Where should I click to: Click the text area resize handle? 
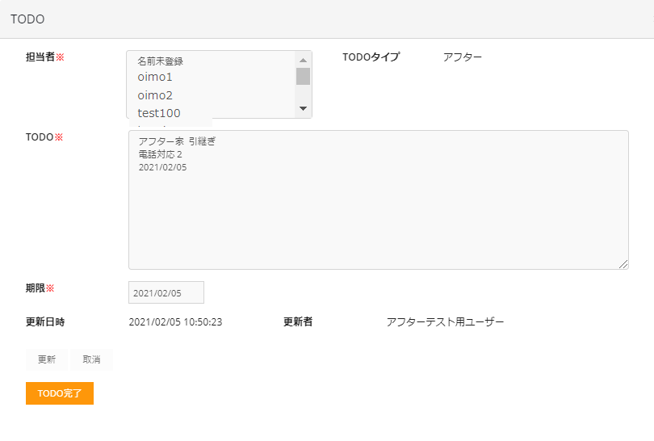(x=623, y=264)
